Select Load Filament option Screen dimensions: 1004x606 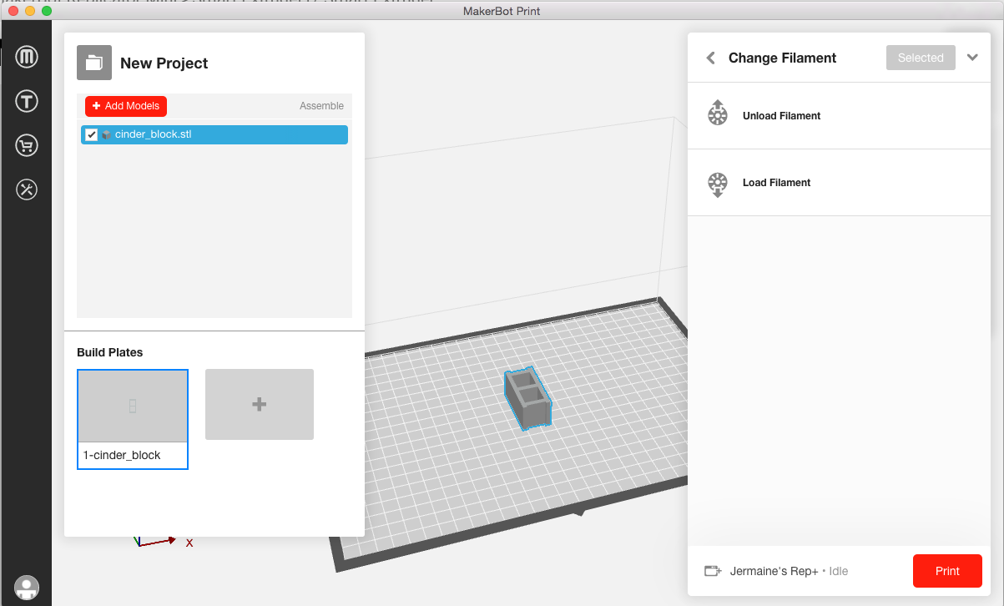click(839, 183)
